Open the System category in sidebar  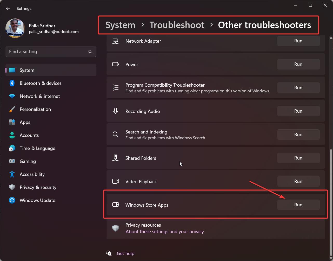coord(51,70)
